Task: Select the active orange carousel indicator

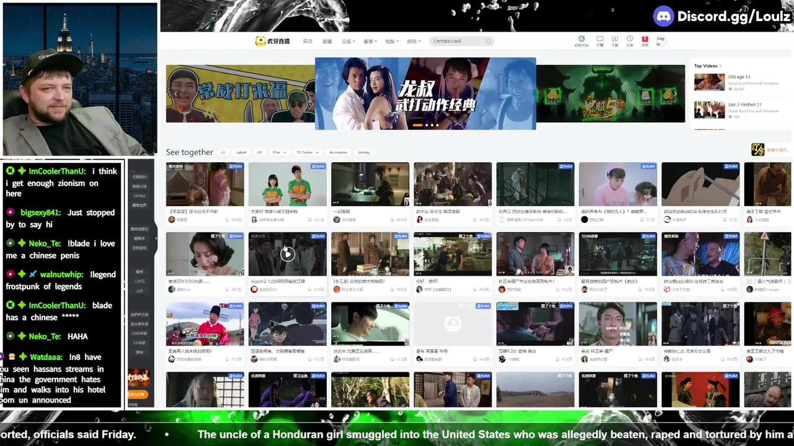Action: click(417, 125)
